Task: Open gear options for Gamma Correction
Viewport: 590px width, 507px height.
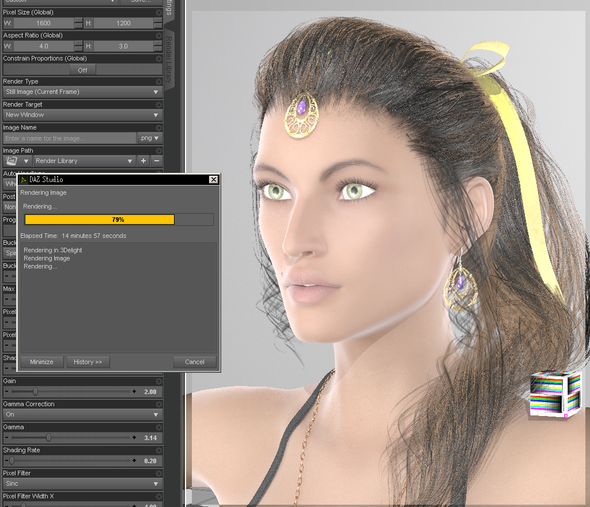Action: click(x=159, y=404)
